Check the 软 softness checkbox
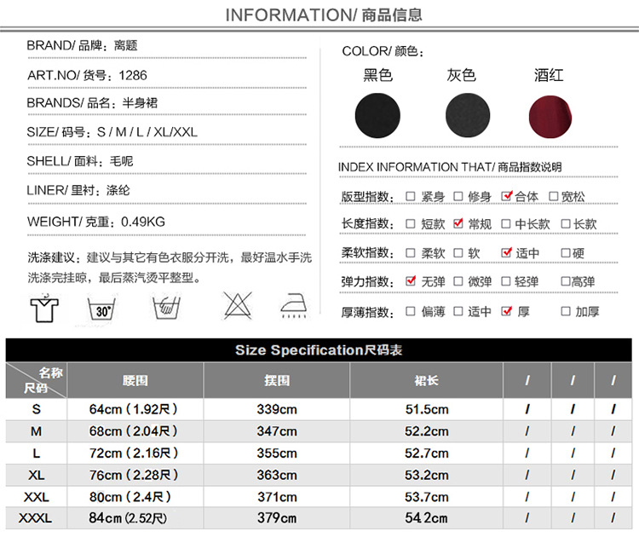 pyautogui.click(x=458, y=253)
